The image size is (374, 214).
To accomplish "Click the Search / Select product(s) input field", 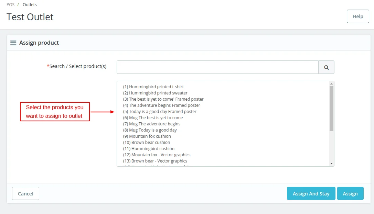I will (217, 67).
